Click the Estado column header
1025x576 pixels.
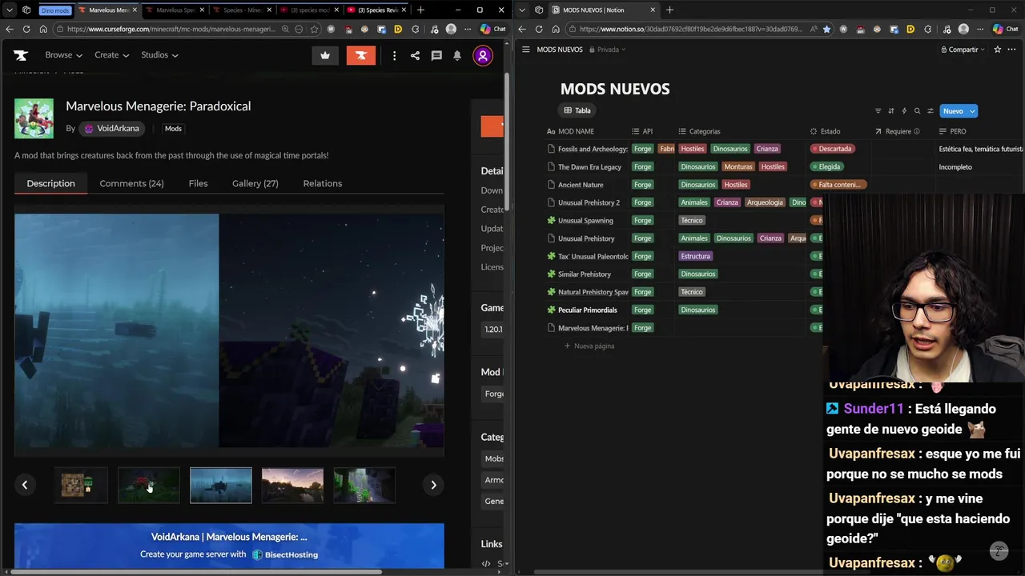pyautogui.click(x=825, y=131)
